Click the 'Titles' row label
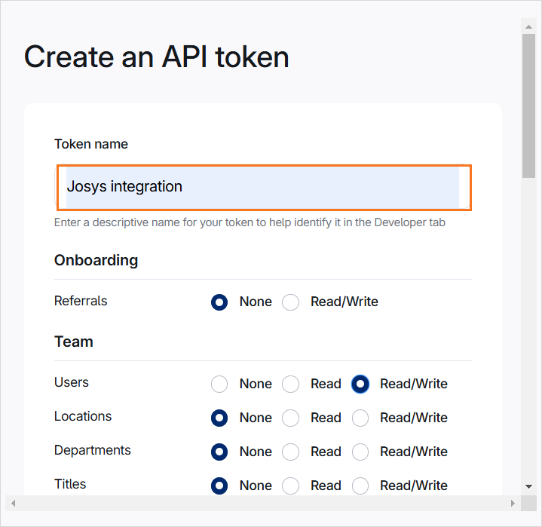This screenshot has width=542, height=527. (x=70, y=484)
